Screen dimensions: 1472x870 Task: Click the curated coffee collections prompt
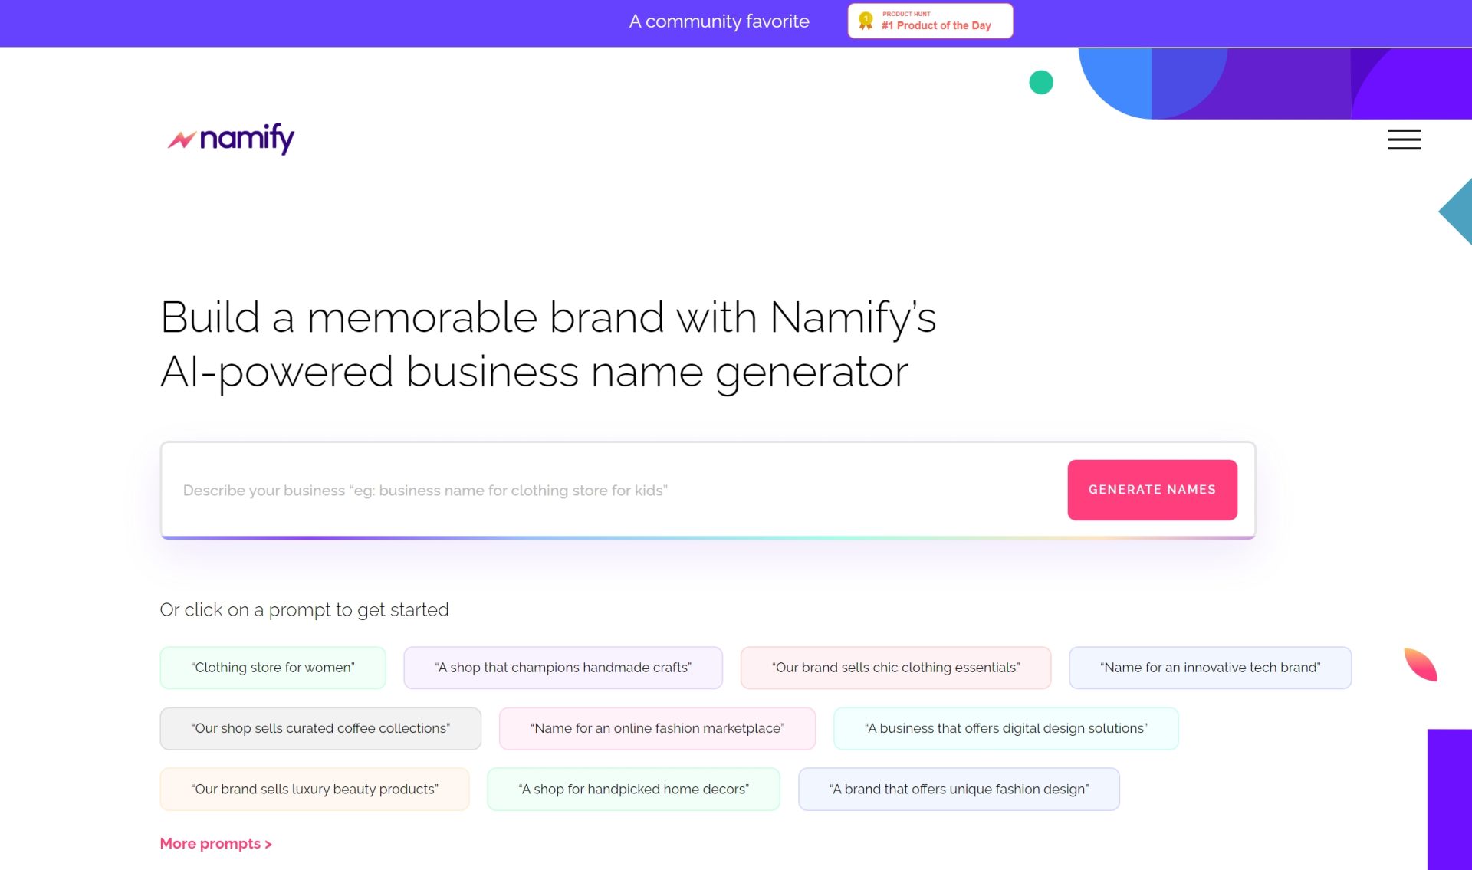pyautogui.click(x=320, y=728)
